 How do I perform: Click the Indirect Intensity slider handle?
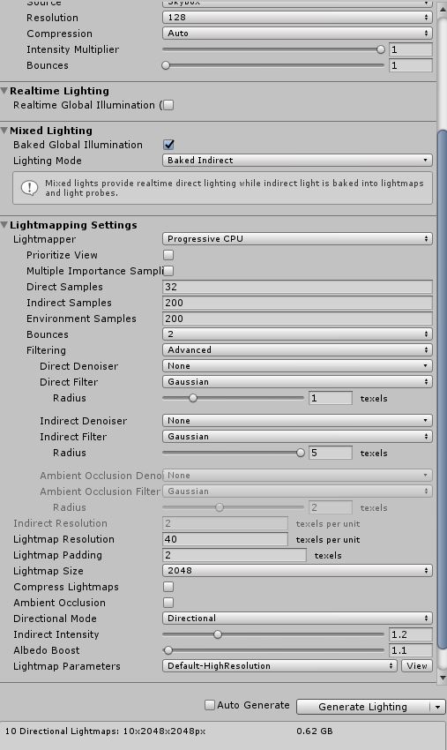pyautogui.click(x=218, y=634)
